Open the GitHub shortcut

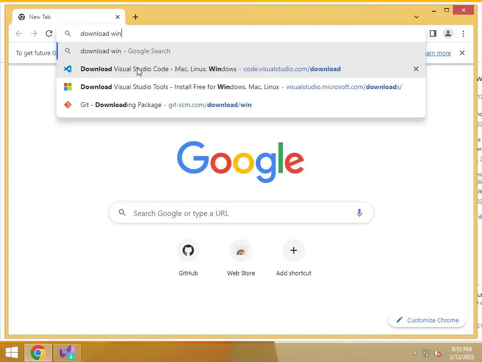(188, 258)
